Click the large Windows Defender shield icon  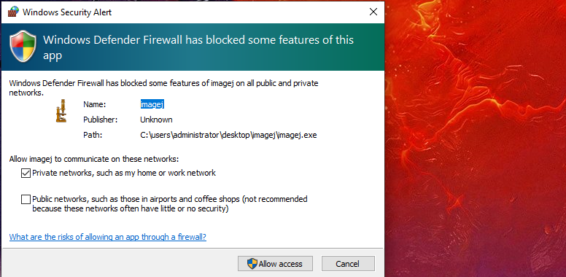pyautogui.click(x=23, y=47)
